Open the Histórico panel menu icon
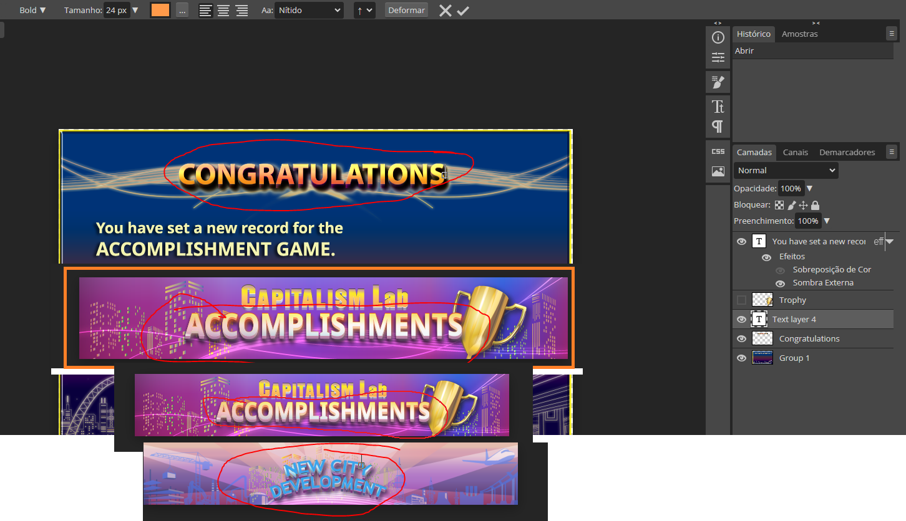Screen dimensions: 906x521 892,34
